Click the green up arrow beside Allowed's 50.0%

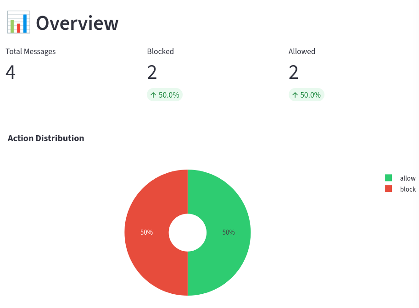coord(294,94)
